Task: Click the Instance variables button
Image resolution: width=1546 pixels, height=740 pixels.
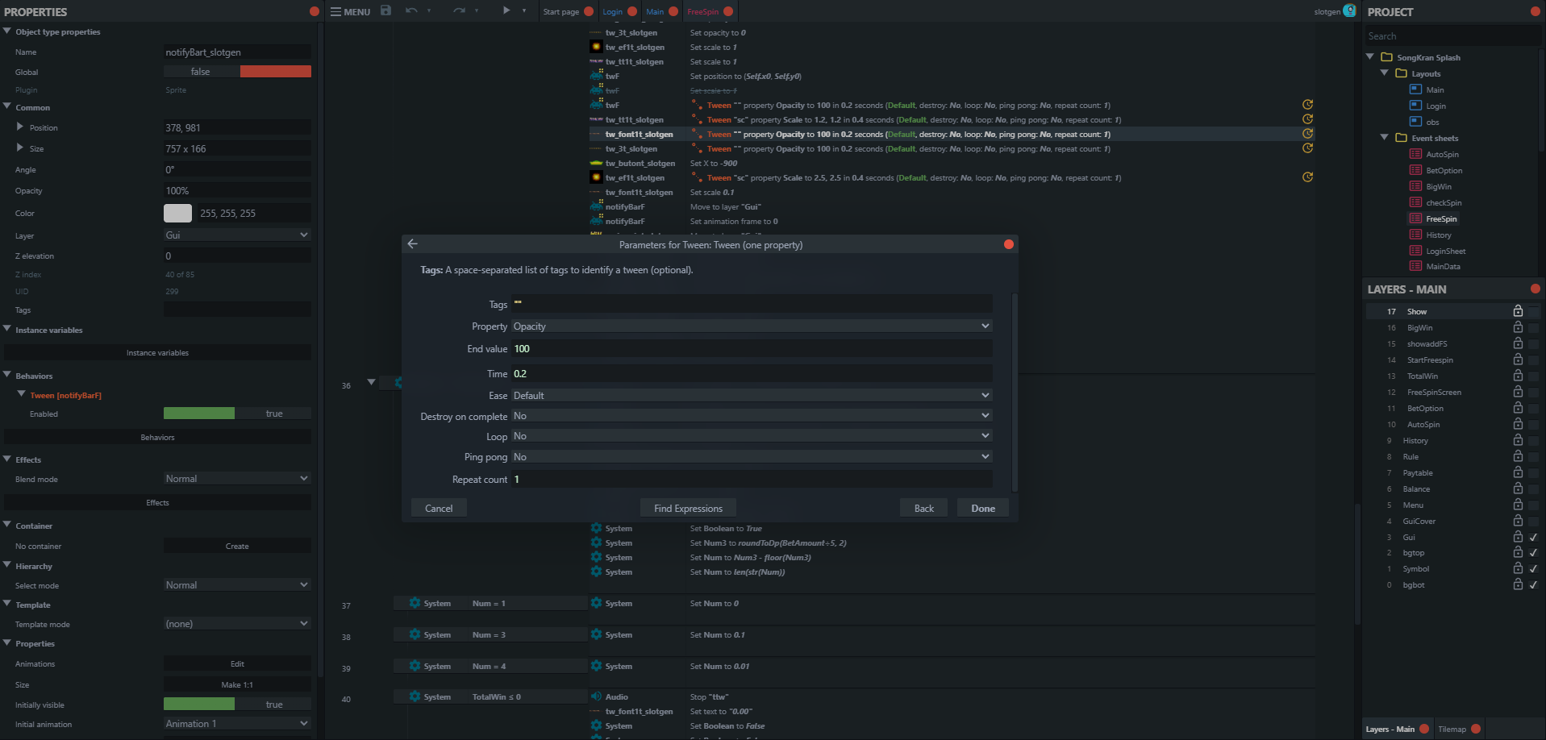Action: [x=157, y=352]
